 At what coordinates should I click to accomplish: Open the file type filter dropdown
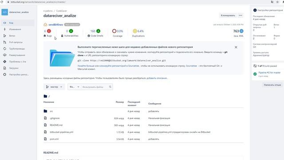click(x=75, y=87)
